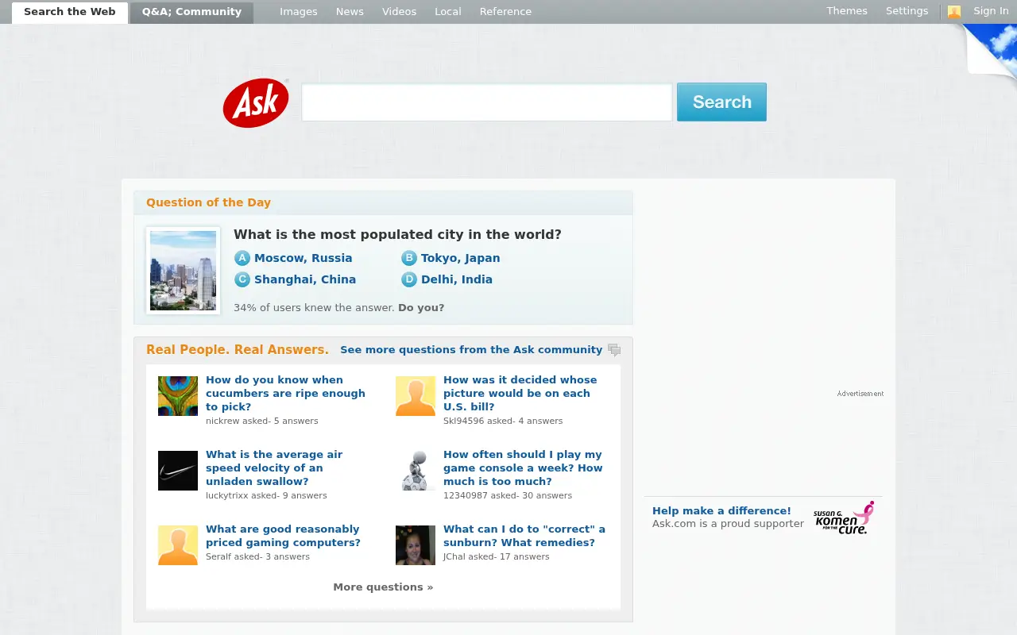Focus the Ask search input box
Viewport: 1017px width, 635px height.
click(x=487, y=102)
